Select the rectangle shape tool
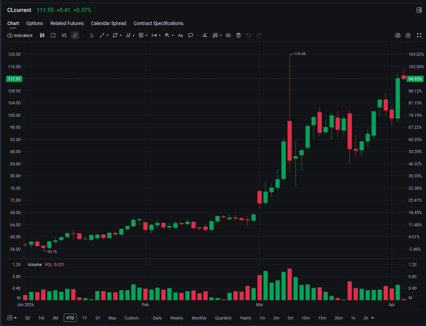Screen dimensions: 426x326 click(x=115, y=35)
